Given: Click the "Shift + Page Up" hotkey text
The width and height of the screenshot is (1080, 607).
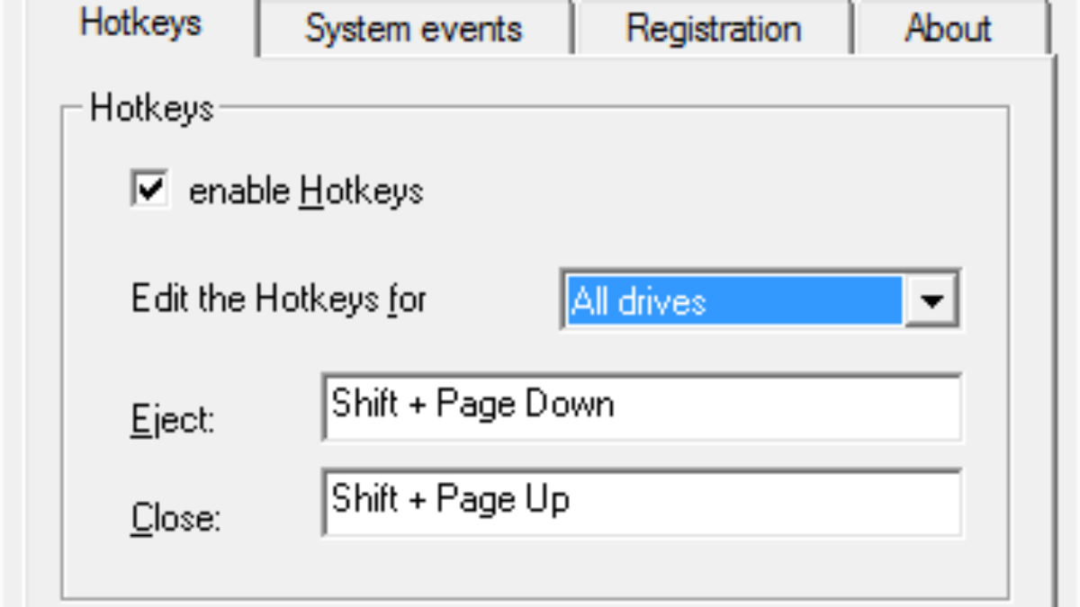Looking at the screenshot, I should coord(450,499).
